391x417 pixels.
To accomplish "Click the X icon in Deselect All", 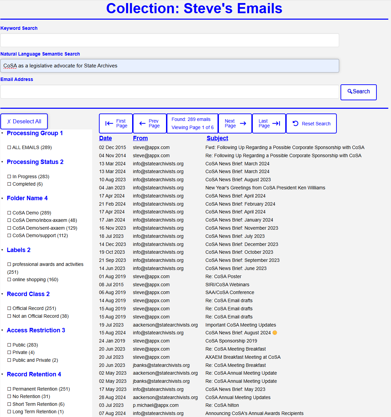I will coord(9,122).
